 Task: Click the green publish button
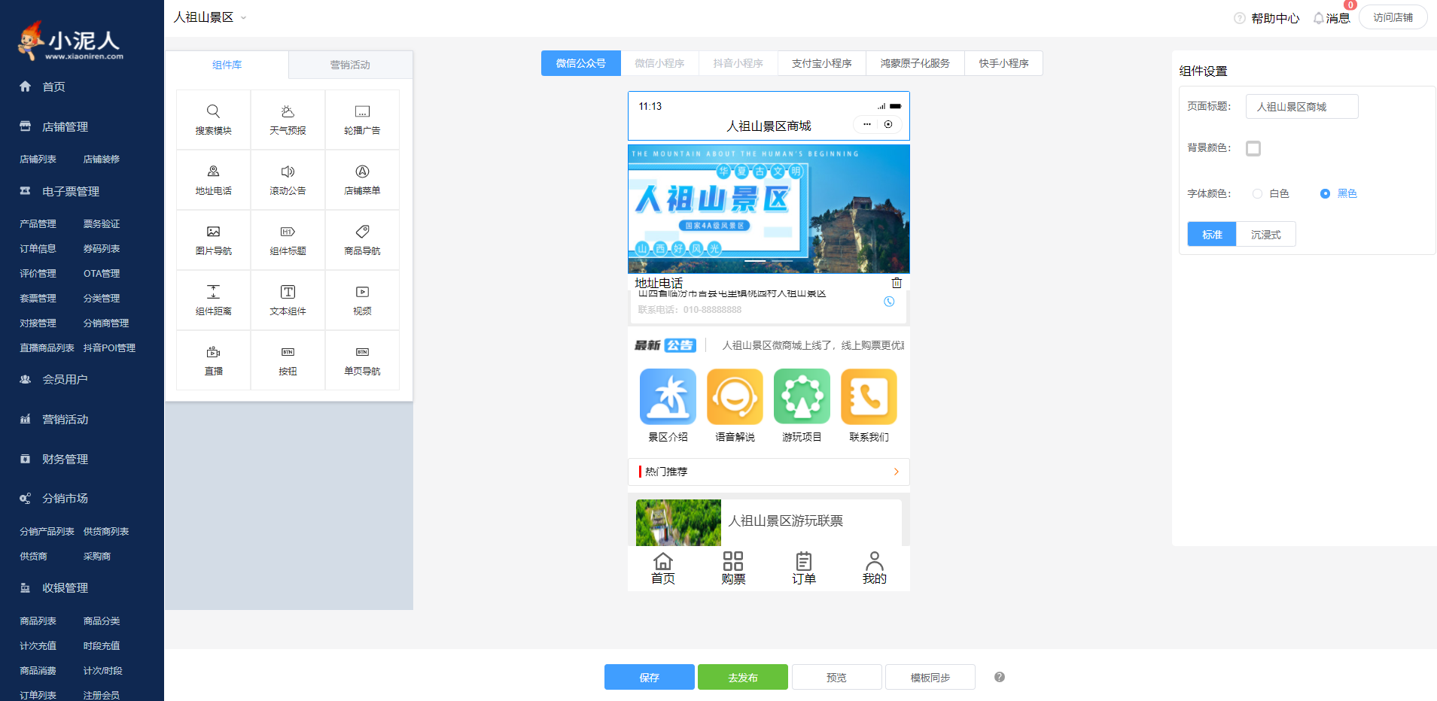tap(742, 677)
